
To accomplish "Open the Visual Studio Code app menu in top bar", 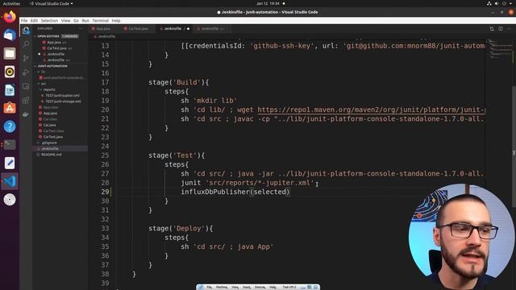I will (52, 3).
